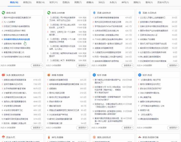The image size is (181, 142).
Task: Open the TikTok不实传言说明 Baidu hot item
Action: coord(108,26)
